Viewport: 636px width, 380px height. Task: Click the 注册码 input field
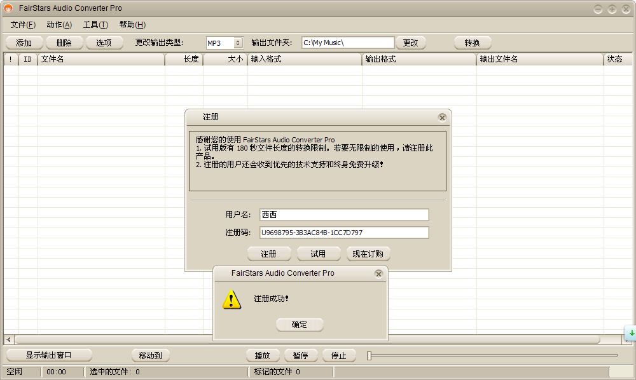(344, 233)
